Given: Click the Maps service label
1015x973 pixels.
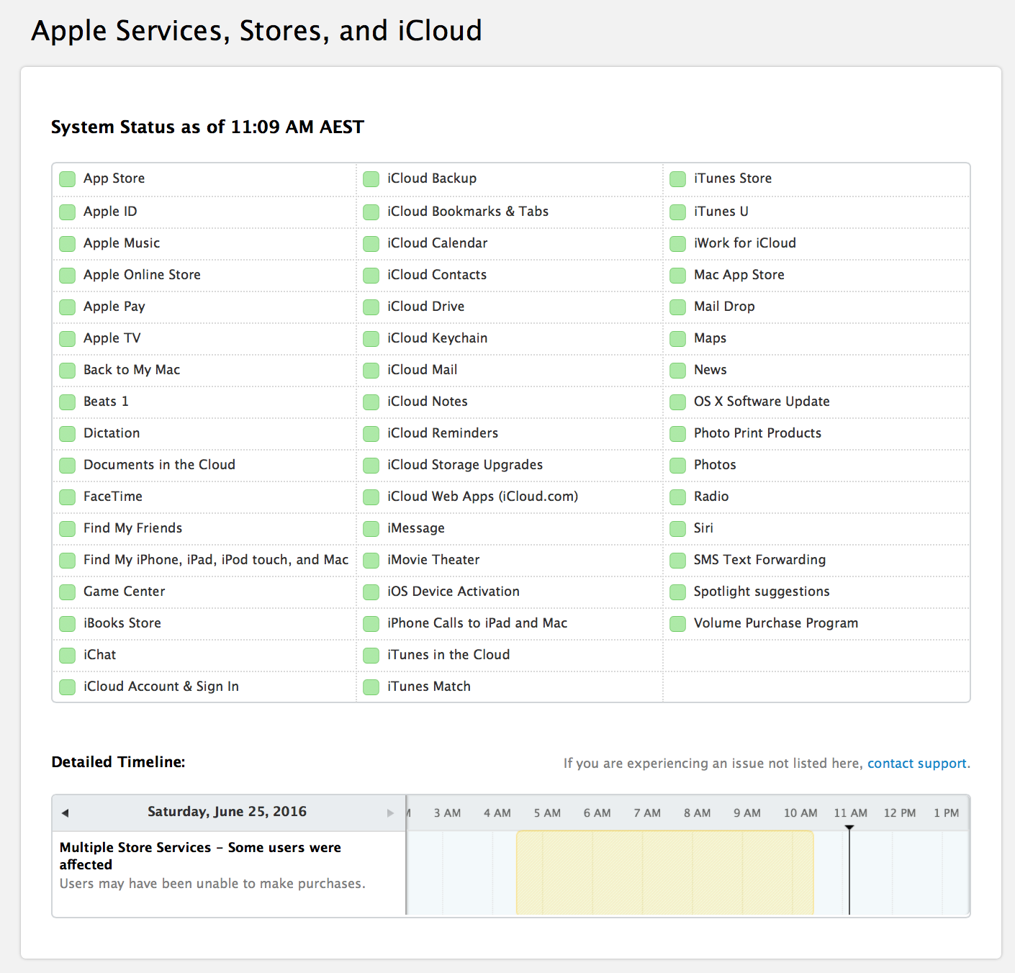Looking at the screenshot, I should (x=710, y=338).
